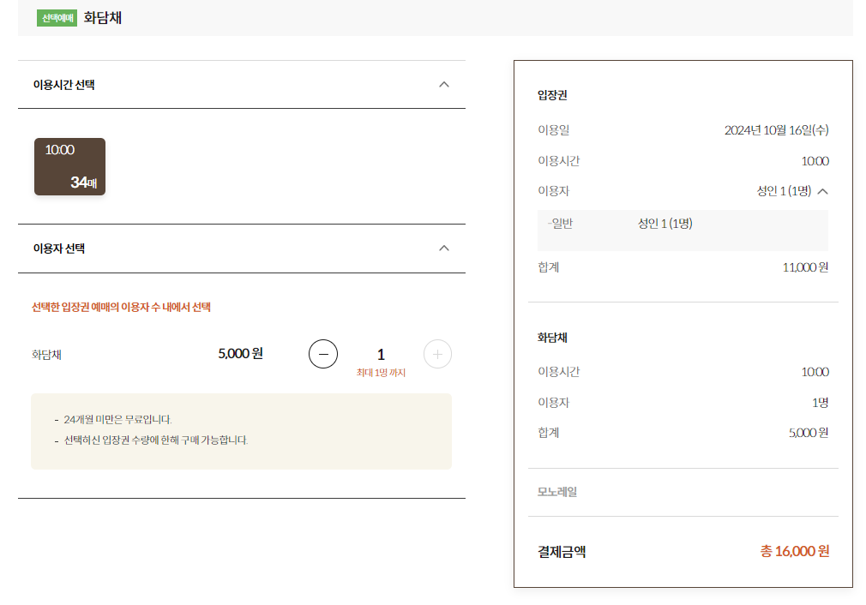The width and height of the screenshot is (866, 605).
Task: Collapse the 이용시간 선택 section
Action: point(444,85)
